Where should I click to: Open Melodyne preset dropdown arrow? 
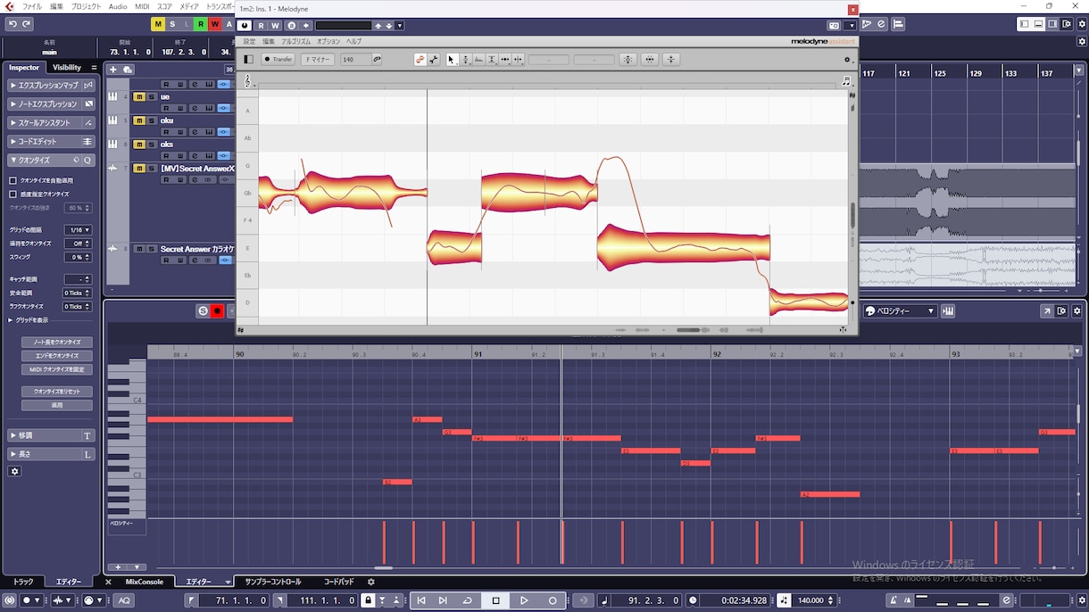(x=399, y=26)
